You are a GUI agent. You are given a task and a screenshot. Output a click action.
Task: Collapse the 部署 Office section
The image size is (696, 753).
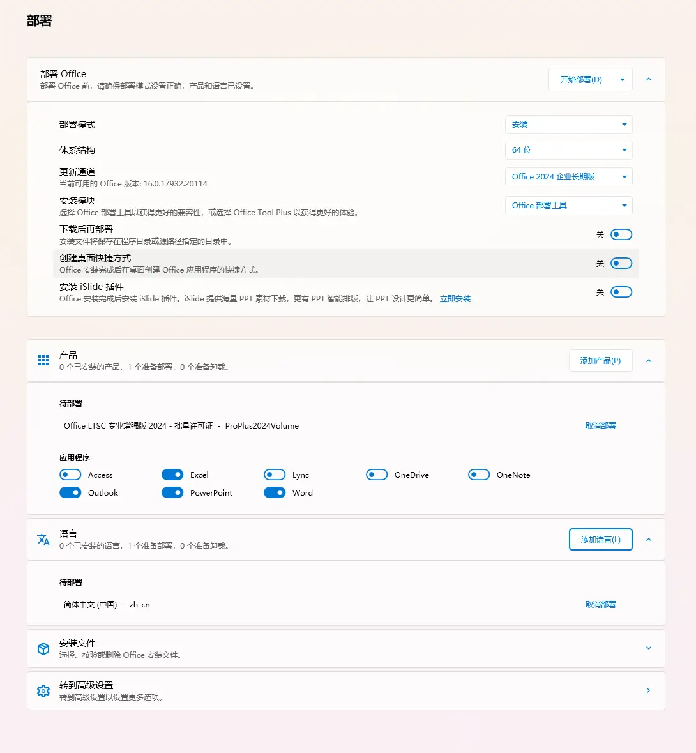(x=648, y=79)
